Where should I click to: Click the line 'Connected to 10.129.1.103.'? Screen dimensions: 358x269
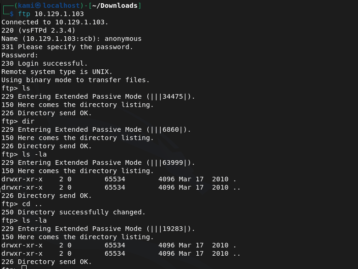pos(55,22)
